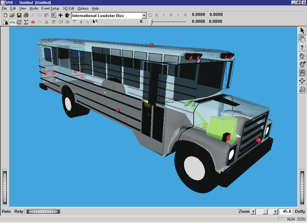Open the Edit menu
This screenshot has height=223, width=307.
pyautogui.click(x=13, y=8)
